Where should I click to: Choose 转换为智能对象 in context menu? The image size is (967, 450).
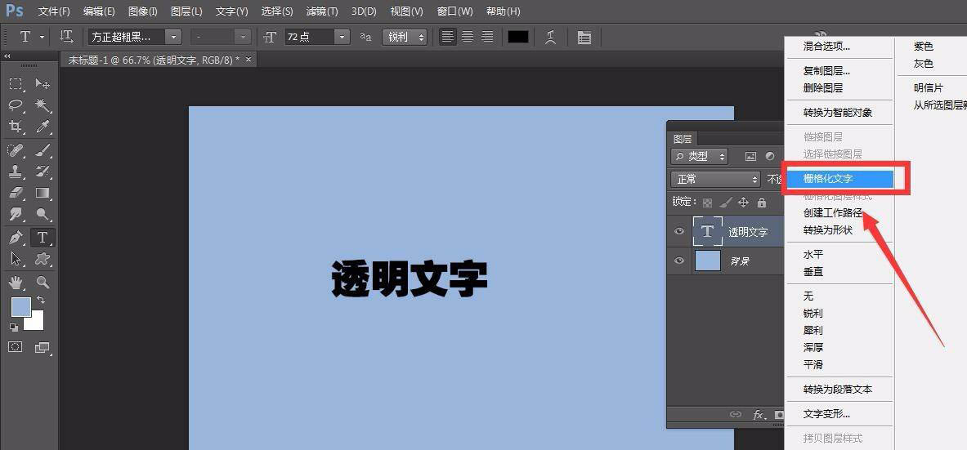pos(838,113)
